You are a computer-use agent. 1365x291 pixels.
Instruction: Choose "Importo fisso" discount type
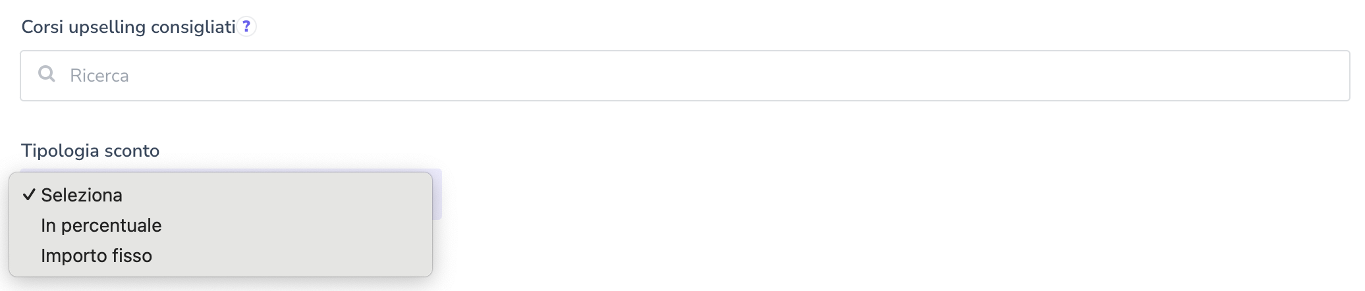(x=96, y=255)
